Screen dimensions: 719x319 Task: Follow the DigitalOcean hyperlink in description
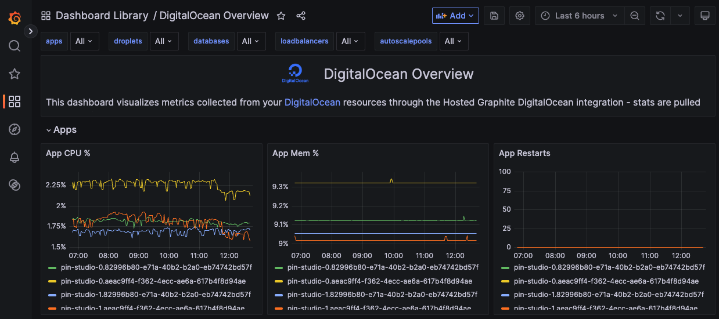click(312, 102)
